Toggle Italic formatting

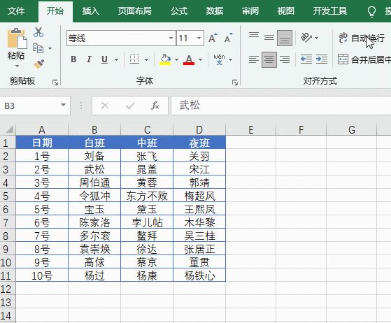(x=89, y=59)
